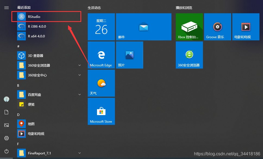Click the 最近添加 section header
Viewport: 263px width, 159px height.
coord(24,8)
